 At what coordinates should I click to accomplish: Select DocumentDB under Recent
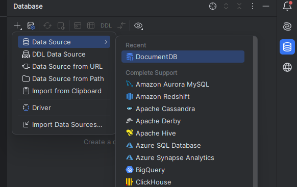183,57
